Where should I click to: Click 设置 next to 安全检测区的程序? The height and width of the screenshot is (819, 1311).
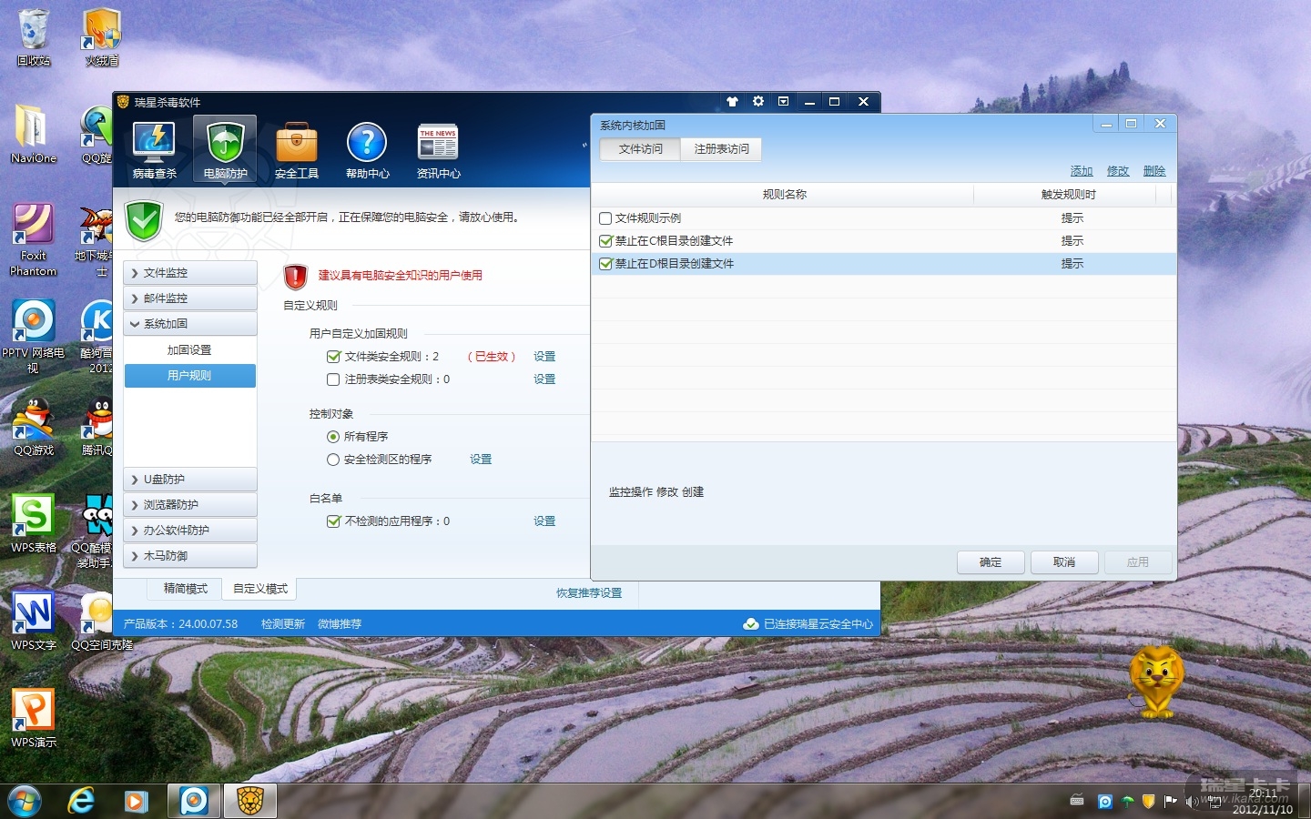click(x=481, y=460)
